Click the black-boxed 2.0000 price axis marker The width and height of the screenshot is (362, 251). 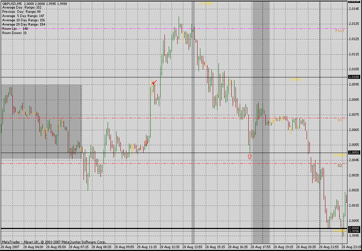coord(354,228)
